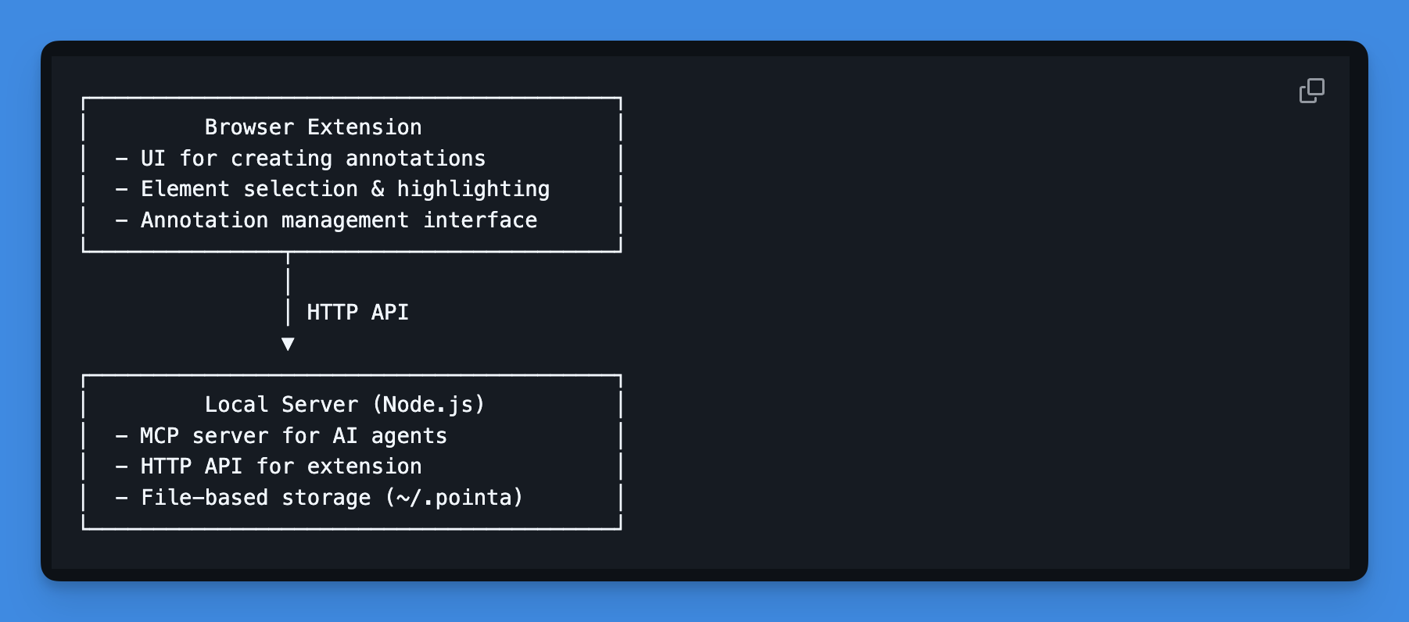
Task: Click the Element selection & highlighting line
Action: click(x=332, y=188)
